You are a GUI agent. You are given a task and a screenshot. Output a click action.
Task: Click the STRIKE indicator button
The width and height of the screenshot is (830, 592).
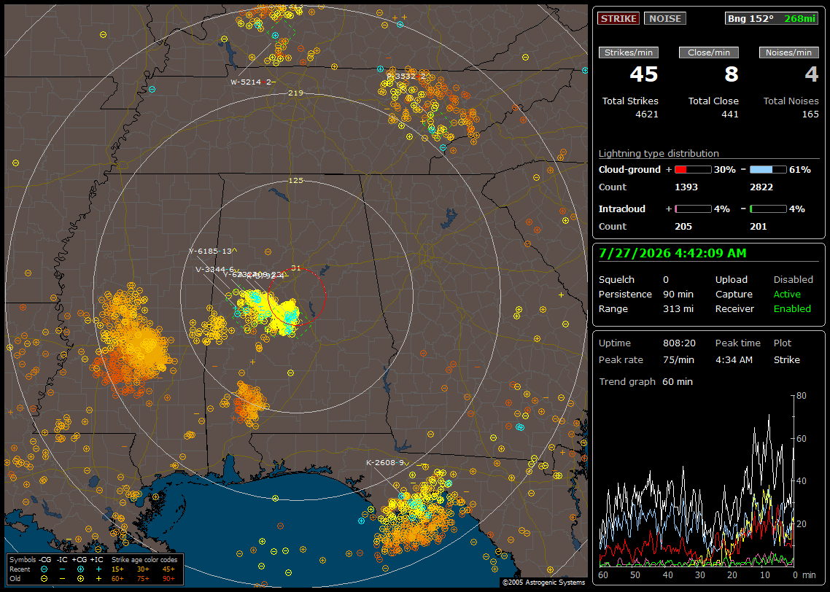[x=618, y=18]
